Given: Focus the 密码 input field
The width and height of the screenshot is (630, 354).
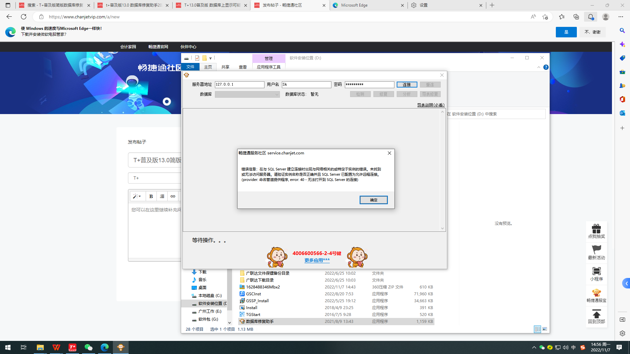Looking at the screenshot, I should click(x=369, y=85).
